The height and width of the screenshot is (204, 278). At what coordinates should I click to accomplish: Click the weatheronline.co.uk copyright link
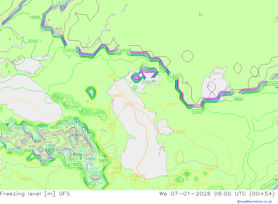tap(255, 201)
